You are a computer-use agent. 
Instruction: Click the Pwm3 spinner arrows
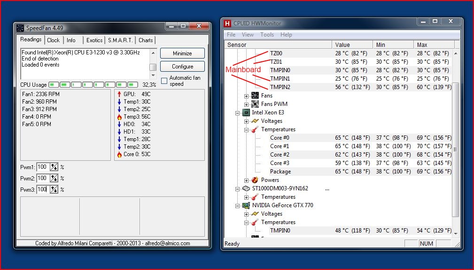click(54, 189)
